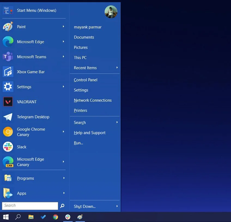Click the search magnifier beside the search box
The image size is (231, 222).
[62, 206]
